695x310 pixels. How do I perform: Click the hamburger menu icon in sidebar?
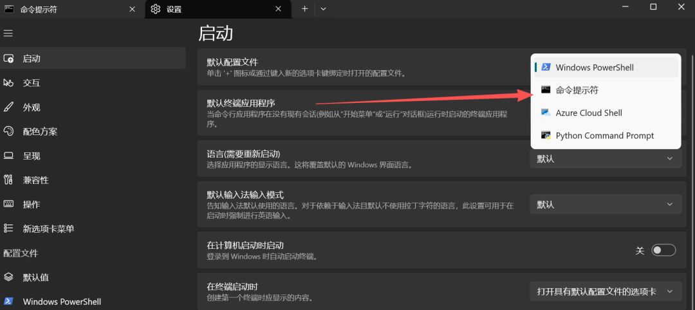[x=8, y=33]
